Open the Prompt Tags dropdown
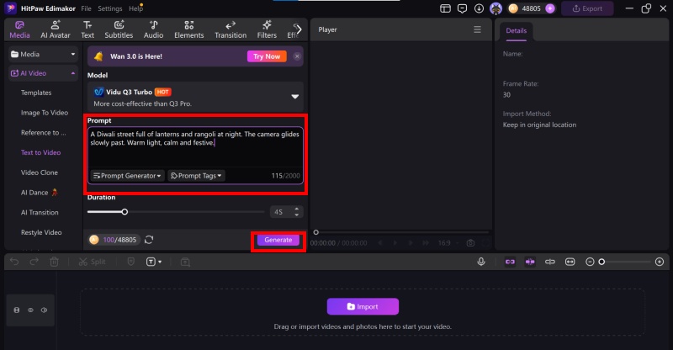 tap(196, 176)
